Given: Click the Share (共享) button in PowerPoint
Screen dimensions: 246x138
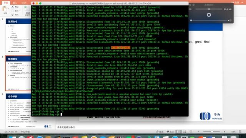Looking at the screenshot, I should (x=235, y=3).
